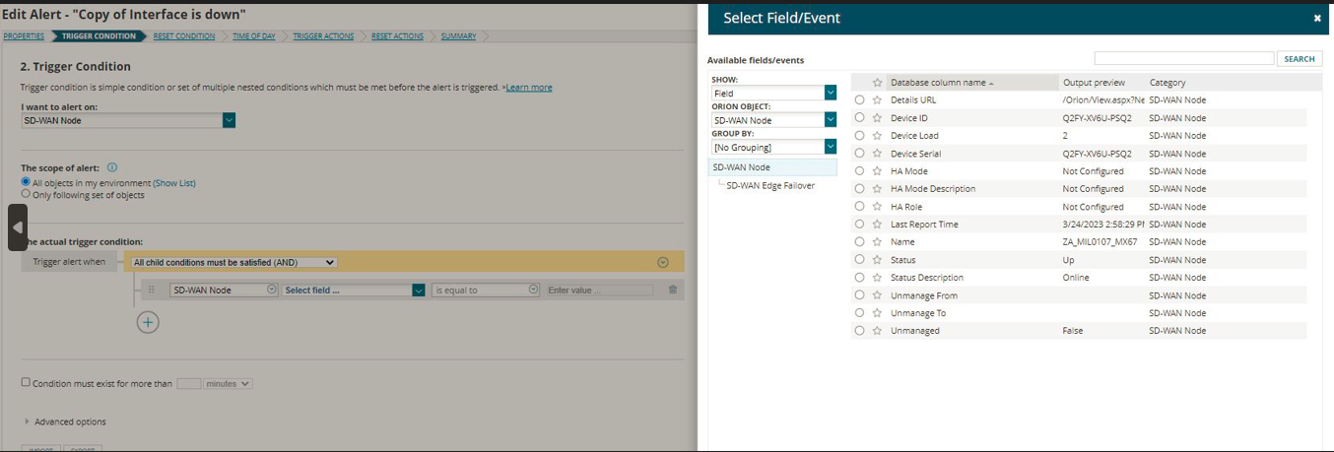Add a new condition with plus icon
The height and width of the screenshot is (452, 1334).
pos(148,321)
